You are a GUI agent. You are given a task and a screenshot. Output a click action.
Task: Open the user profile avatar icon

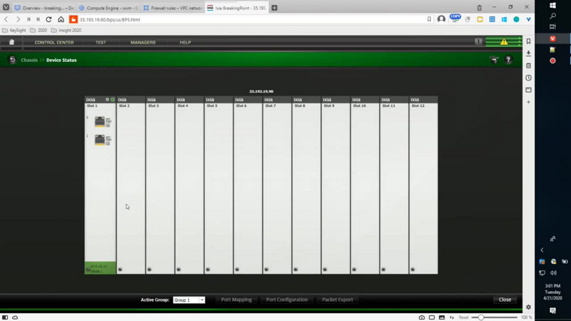click(x=441, y=19)
